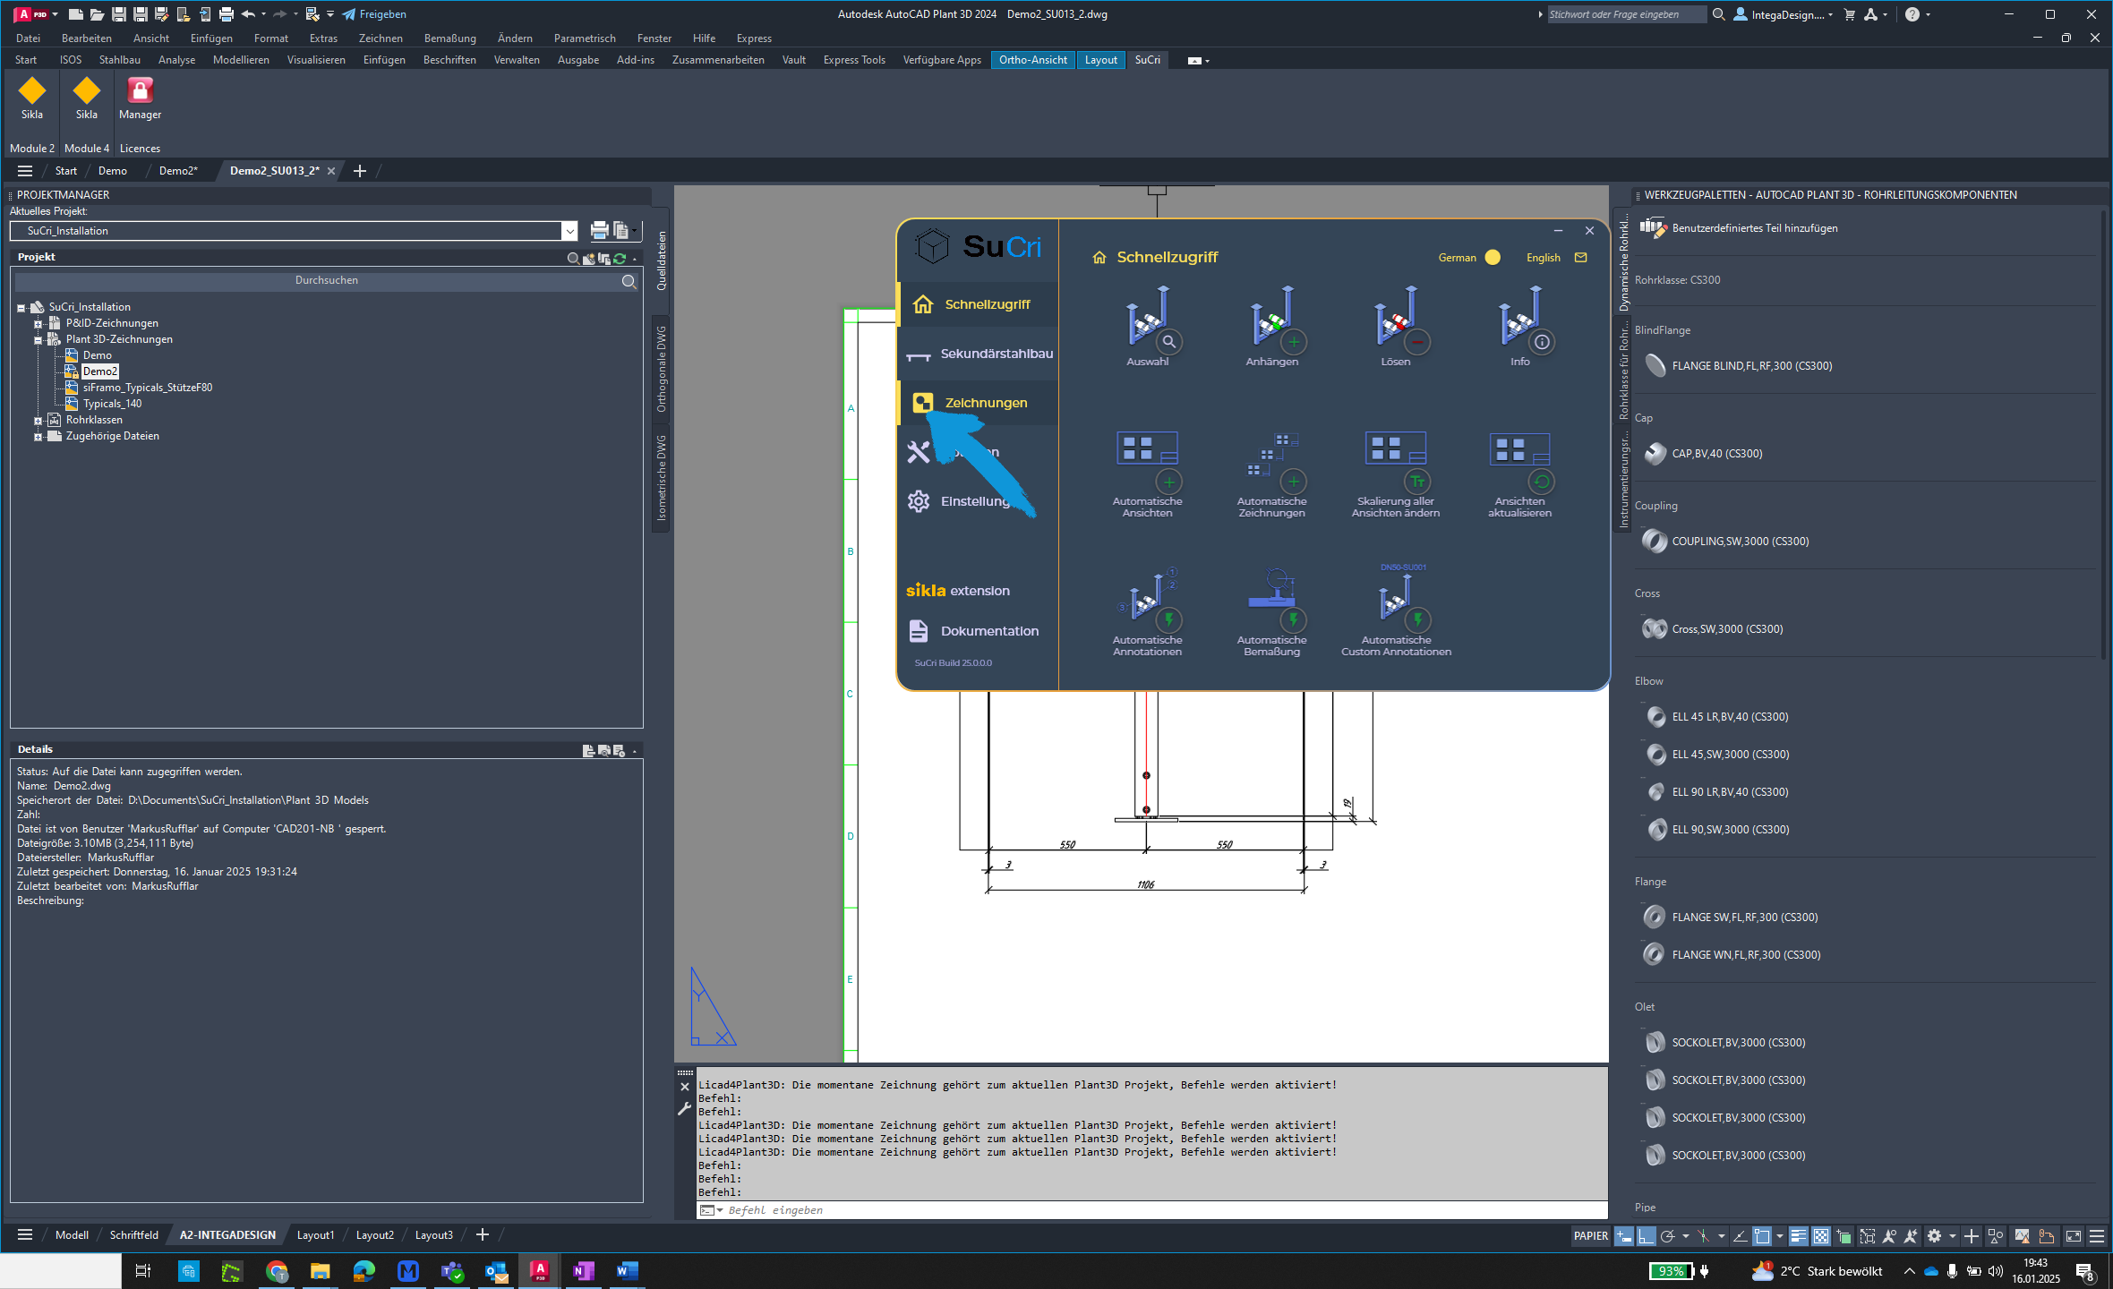Image resolution: width=2113 pixels, height=1289 pixels.
Task: Click Ansichten aktualisieren icon
Action: [1520, 474]
